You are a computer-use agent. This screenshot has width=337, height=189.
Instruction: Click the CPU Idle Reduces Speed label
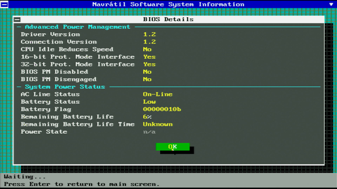click(x=67, y=49)
